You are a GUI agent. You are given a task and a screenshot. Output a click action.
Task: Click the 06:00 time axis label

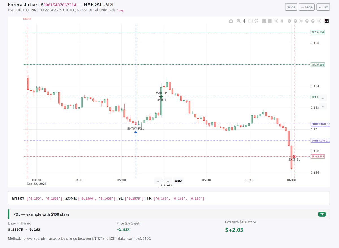pyautogui.click(x=291, y=180)
